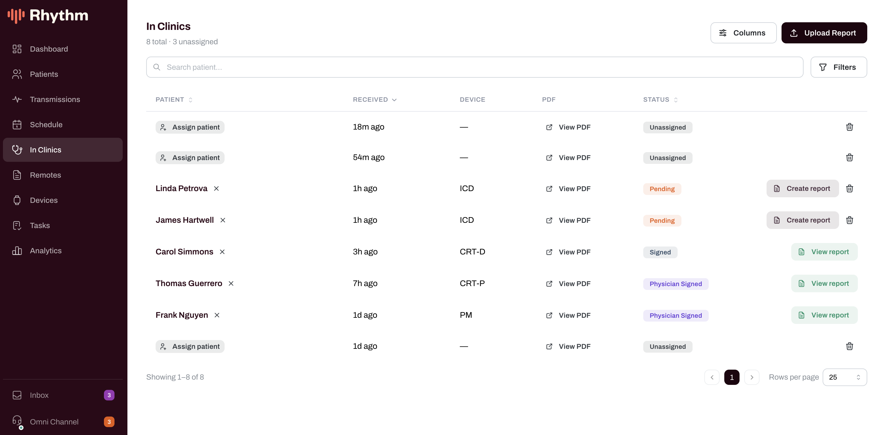
Task: Assign patient to the 54m ago report
Action: [x=190, y=157]
